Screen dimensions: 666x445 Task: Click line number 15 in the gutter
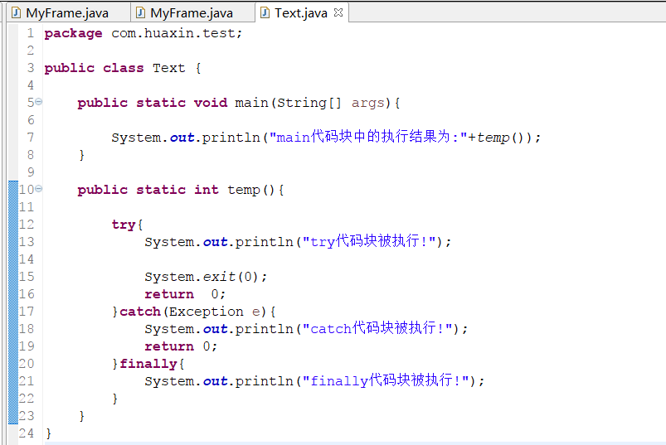pos(27,277)
